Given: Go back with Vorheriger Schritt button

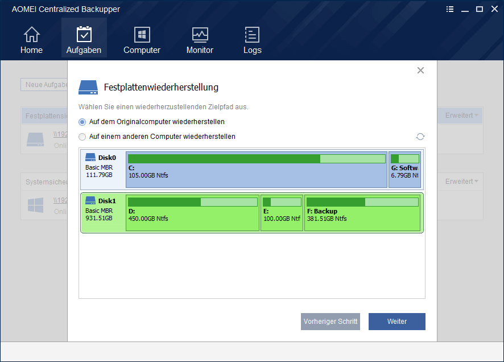Looking at the screenshot, I should (331, 322).
